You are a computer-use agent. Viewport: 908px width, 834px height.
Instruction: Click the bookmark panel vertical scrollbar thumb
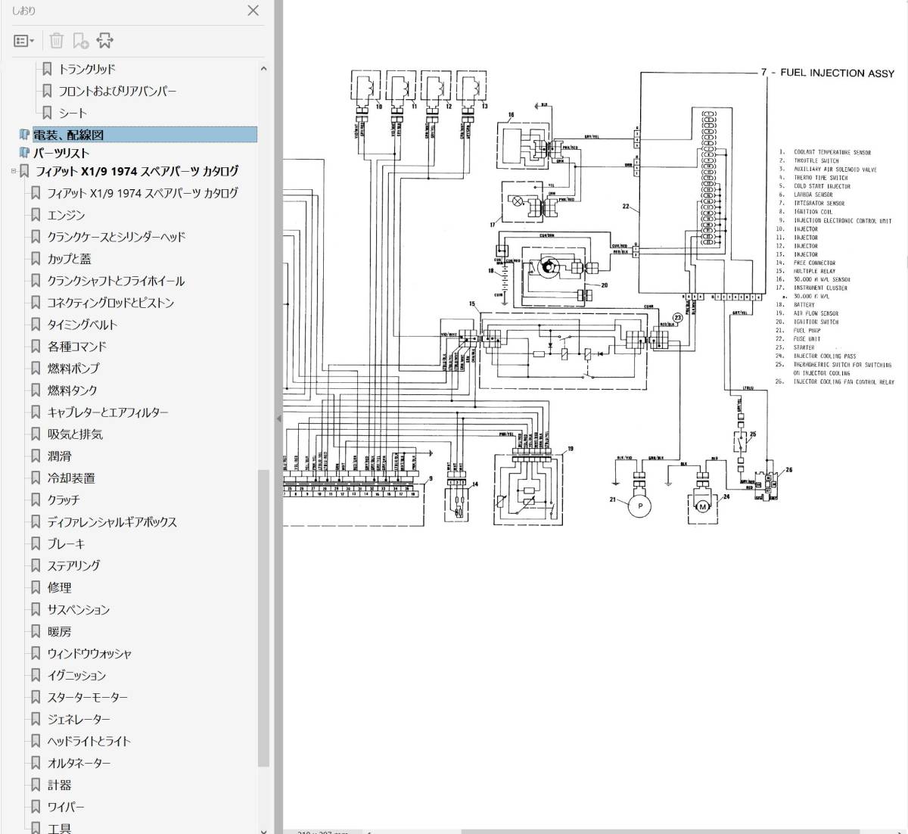tap(263, 617)
